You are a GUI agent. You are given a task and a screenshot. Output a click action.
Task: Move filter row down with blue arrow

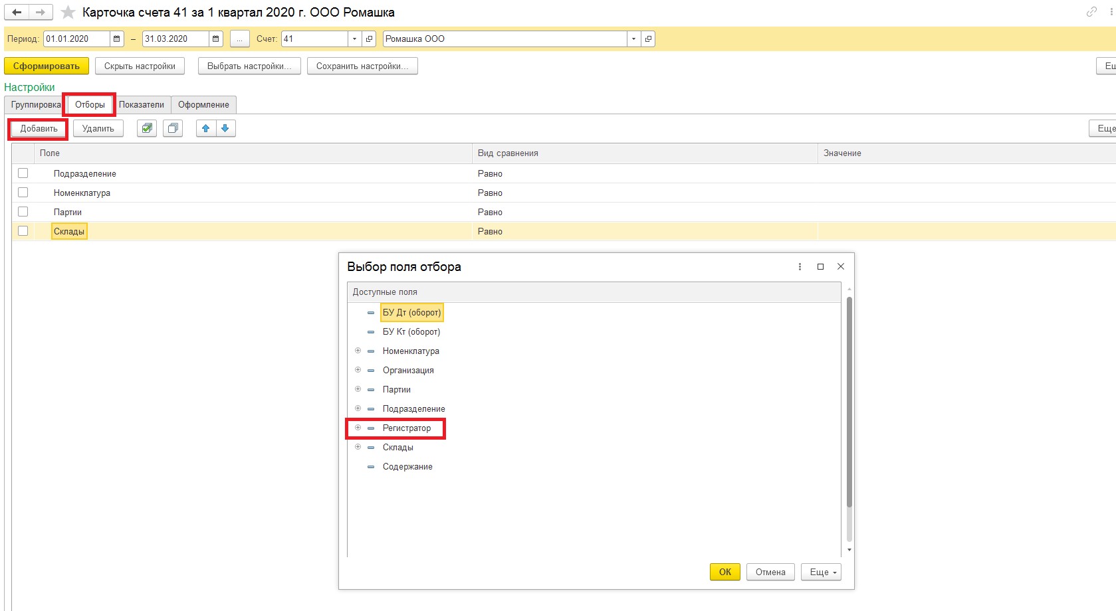225,128
